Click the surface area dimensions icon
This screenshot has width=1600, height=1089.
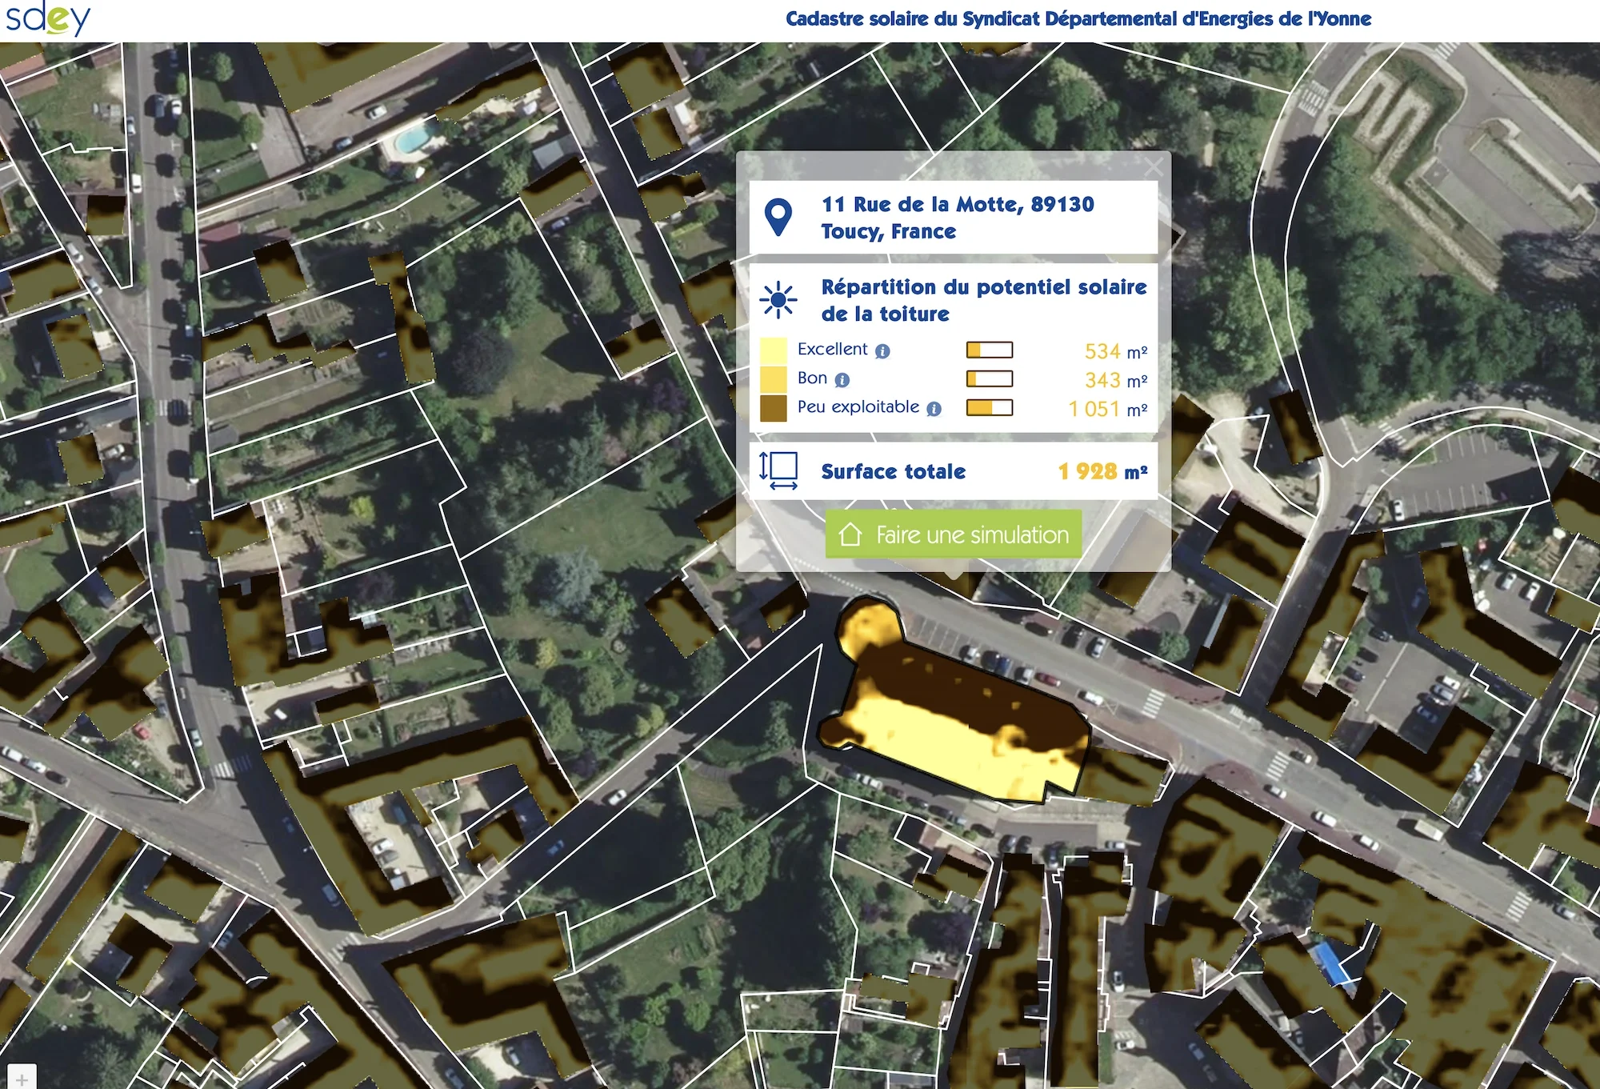pos(778,470)
